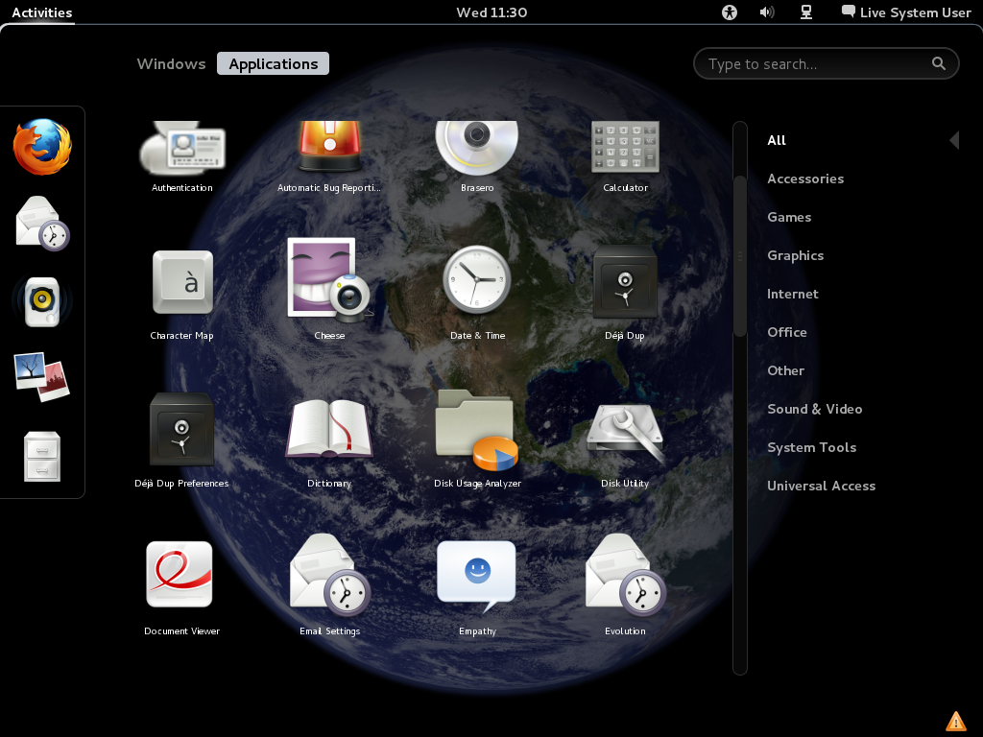Click the volume icon in top bar
Image resolution: width=983 pixels, height=737 pixels.
click(767, 12)
